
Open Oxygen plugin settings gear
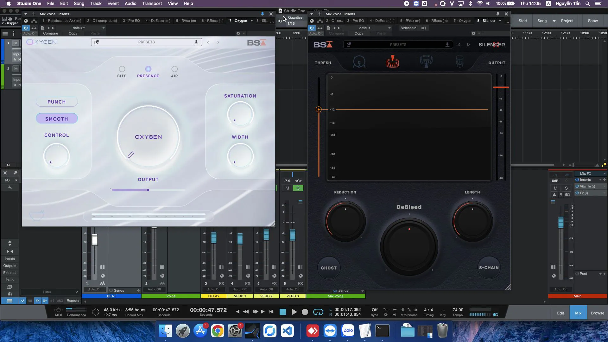point(238,33)
